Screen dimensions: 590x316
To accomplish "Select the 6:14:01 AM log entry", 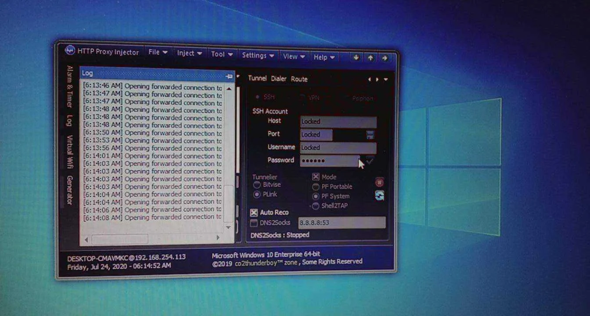I will (x=152, y=156).
